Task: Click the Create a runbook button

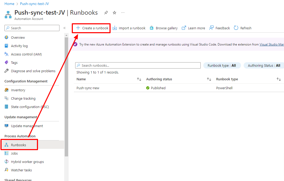Action: tap(92, 28)
